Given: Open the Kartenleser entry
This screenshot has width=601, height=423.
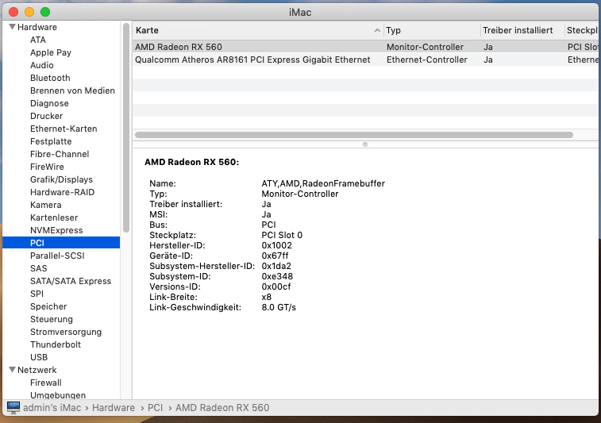Looking at the screenshot, I should (x=54, y=217).
